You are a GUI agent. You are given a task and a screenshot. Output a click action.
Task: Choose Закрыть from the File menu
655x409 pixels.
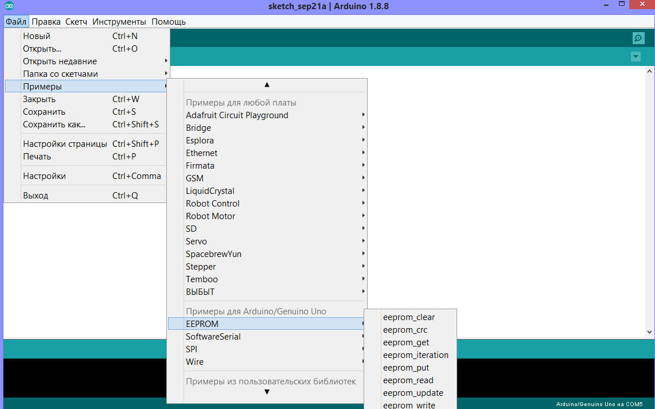click(87, 99)
